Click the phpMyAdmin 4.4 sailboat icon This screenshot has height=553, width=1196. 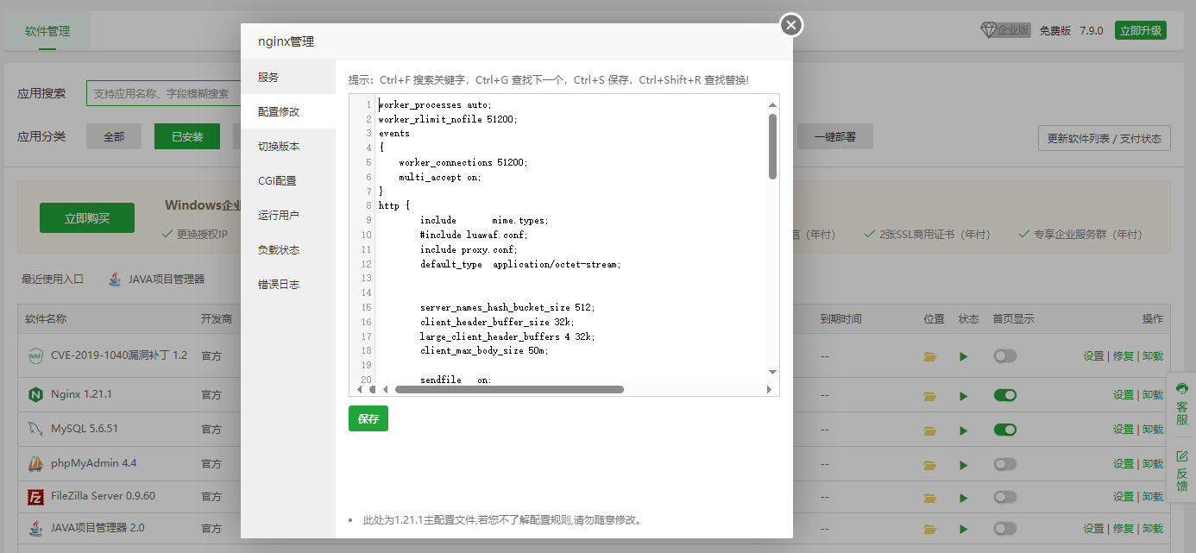pyautogui.click(x=35, y=463)
